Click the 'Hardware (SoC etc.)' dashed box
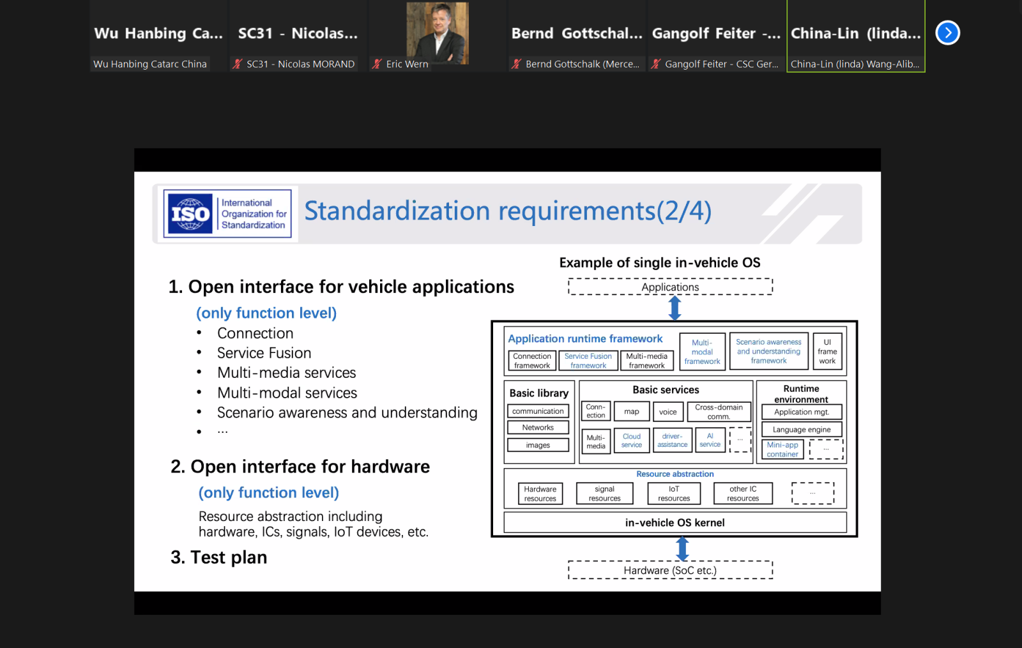This screenshot has width=1022, height=648. [670, 570]
